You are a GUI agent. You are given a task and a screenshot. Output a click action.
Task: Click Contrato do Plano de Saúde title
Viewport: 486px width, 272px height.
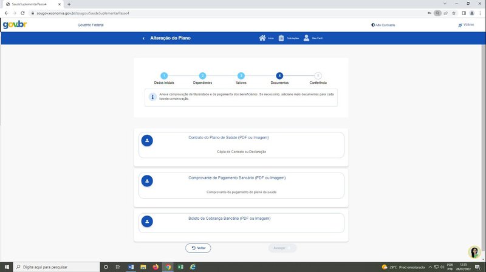coord(228,138)
